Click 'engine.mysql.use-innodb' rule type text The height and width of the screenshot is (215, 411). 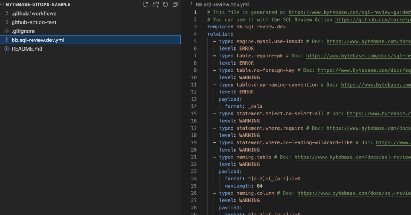[x=270, y=41]
